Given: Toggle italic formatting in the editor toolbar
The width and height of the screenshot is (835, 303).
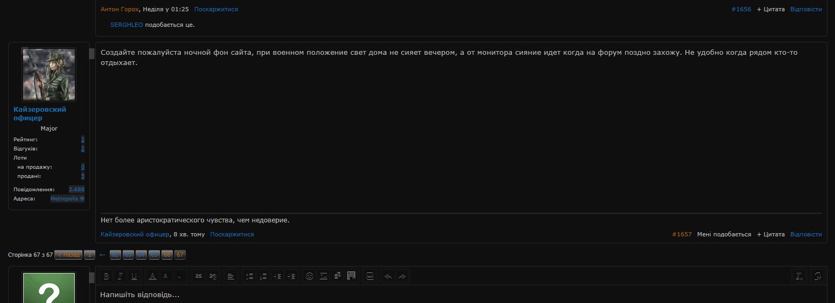Looking at the screenshot, I should 121,276.
